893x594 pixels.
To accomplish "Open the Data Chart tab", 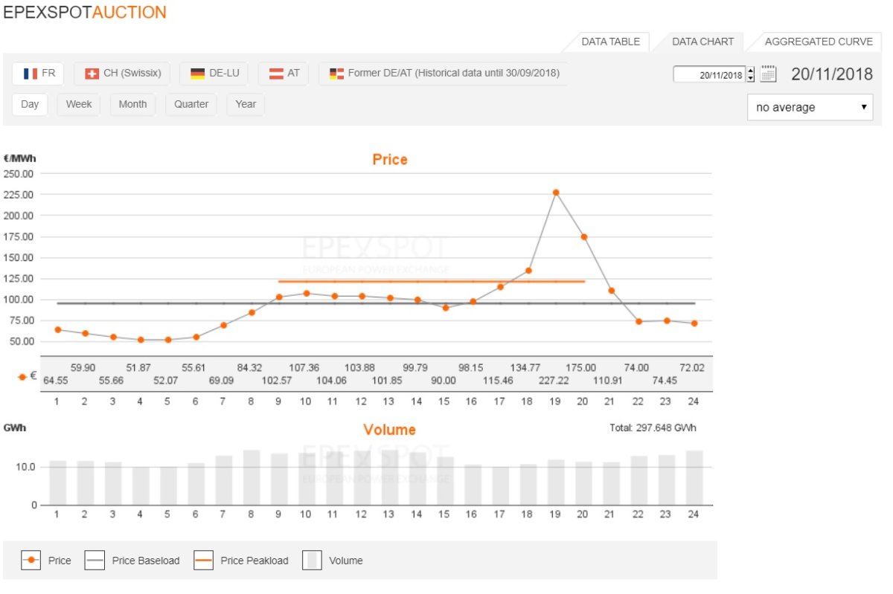I will 702,42.
